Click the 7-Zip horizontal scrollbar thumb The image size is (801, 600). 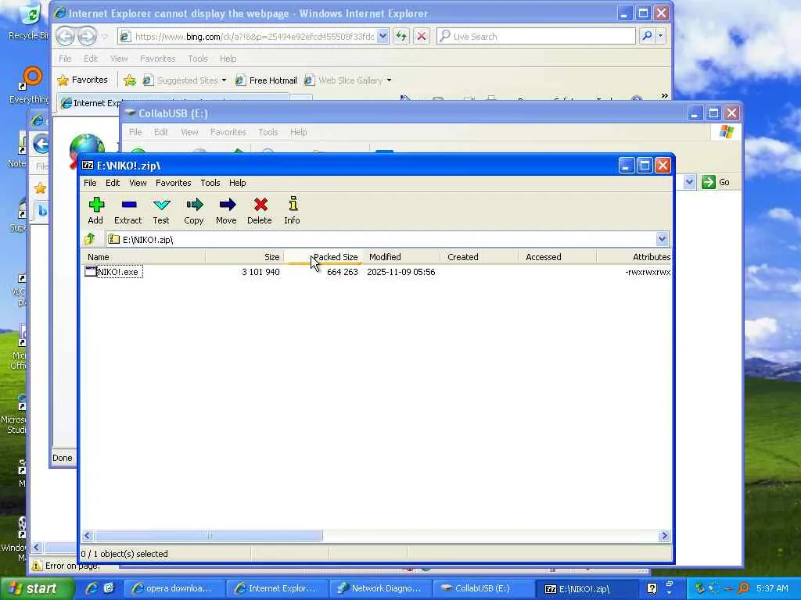(x=208, y=535)
